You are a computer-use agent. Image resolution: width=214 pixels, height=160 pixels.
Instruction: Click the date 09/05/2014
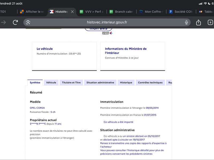click(x=152, y=108)
